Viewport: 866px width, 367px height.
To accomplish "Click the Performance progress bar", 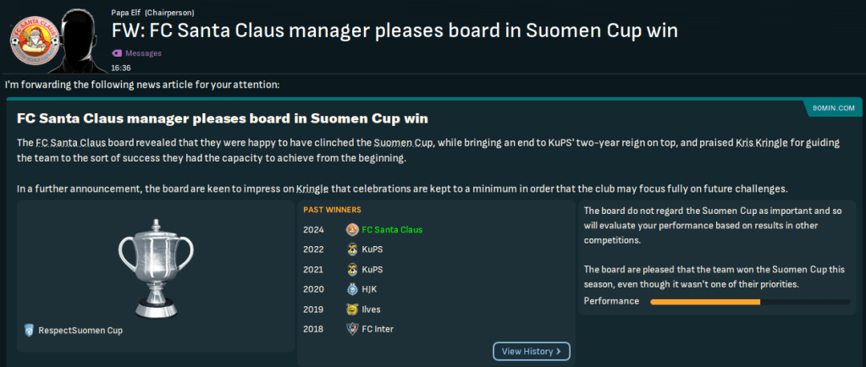I will point(749,301).
